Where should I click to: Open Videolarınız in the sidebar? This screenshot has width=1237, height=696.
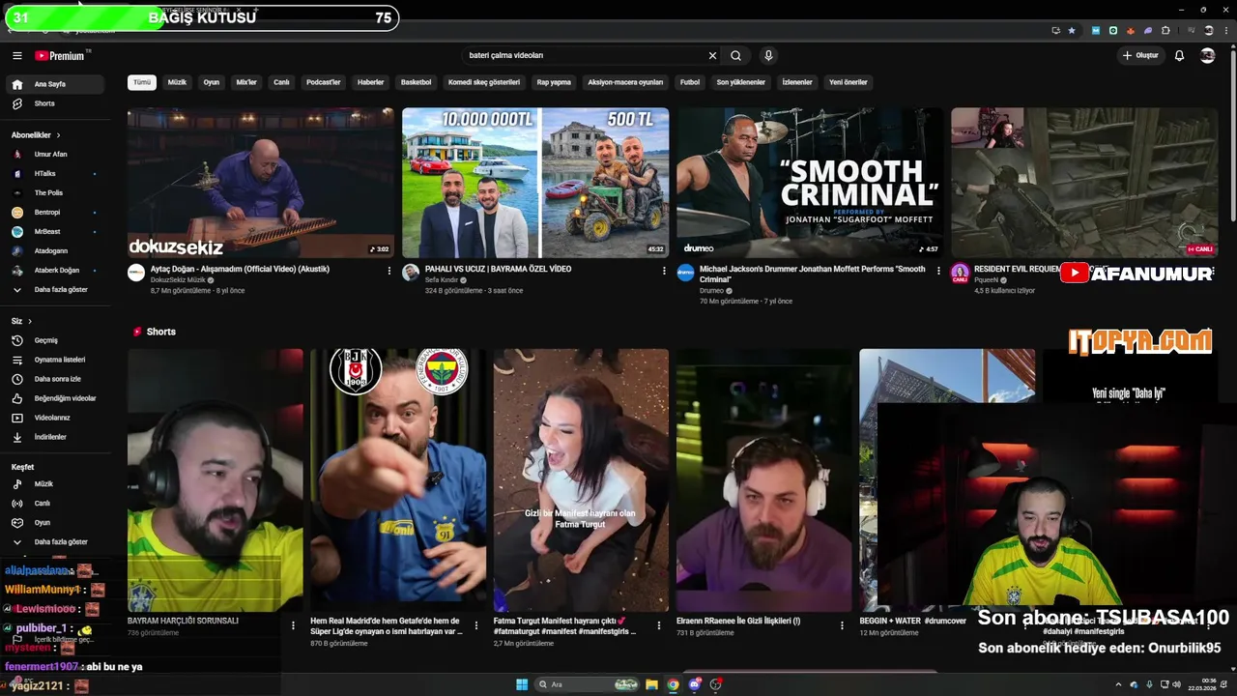55,418
